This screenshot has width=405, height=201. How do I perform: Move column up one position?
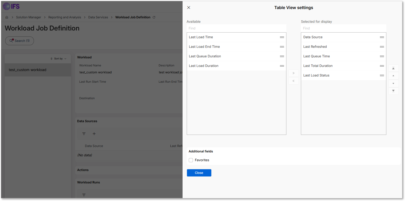[x=393, y=76]
